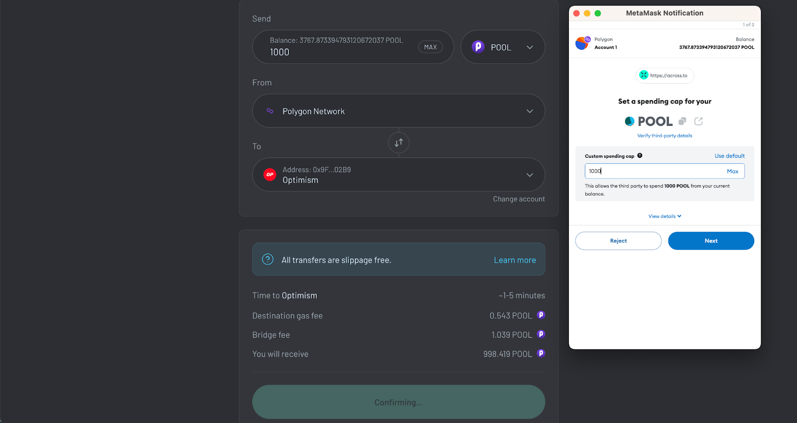797x423 pixels.
Task: Click the Use default link
Action: tap(729, 156)
